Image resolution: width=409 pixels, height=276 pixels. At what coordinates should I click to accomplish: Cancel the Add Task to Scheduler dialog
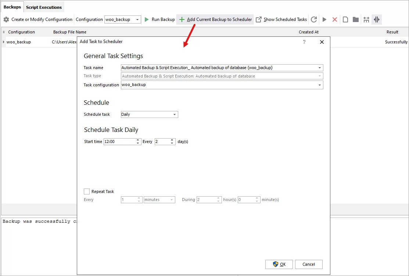pos(309,264)
